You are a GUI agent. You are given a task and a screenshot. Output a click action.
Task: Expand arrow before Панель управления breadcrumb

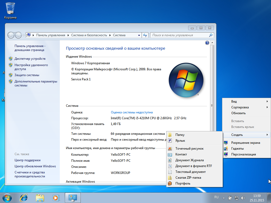tap(33, 35)
